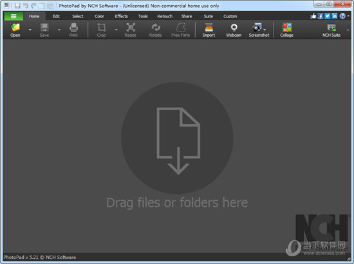Click the blue help question icon
This screenshot has width=354, height=264.
(342, 16)
